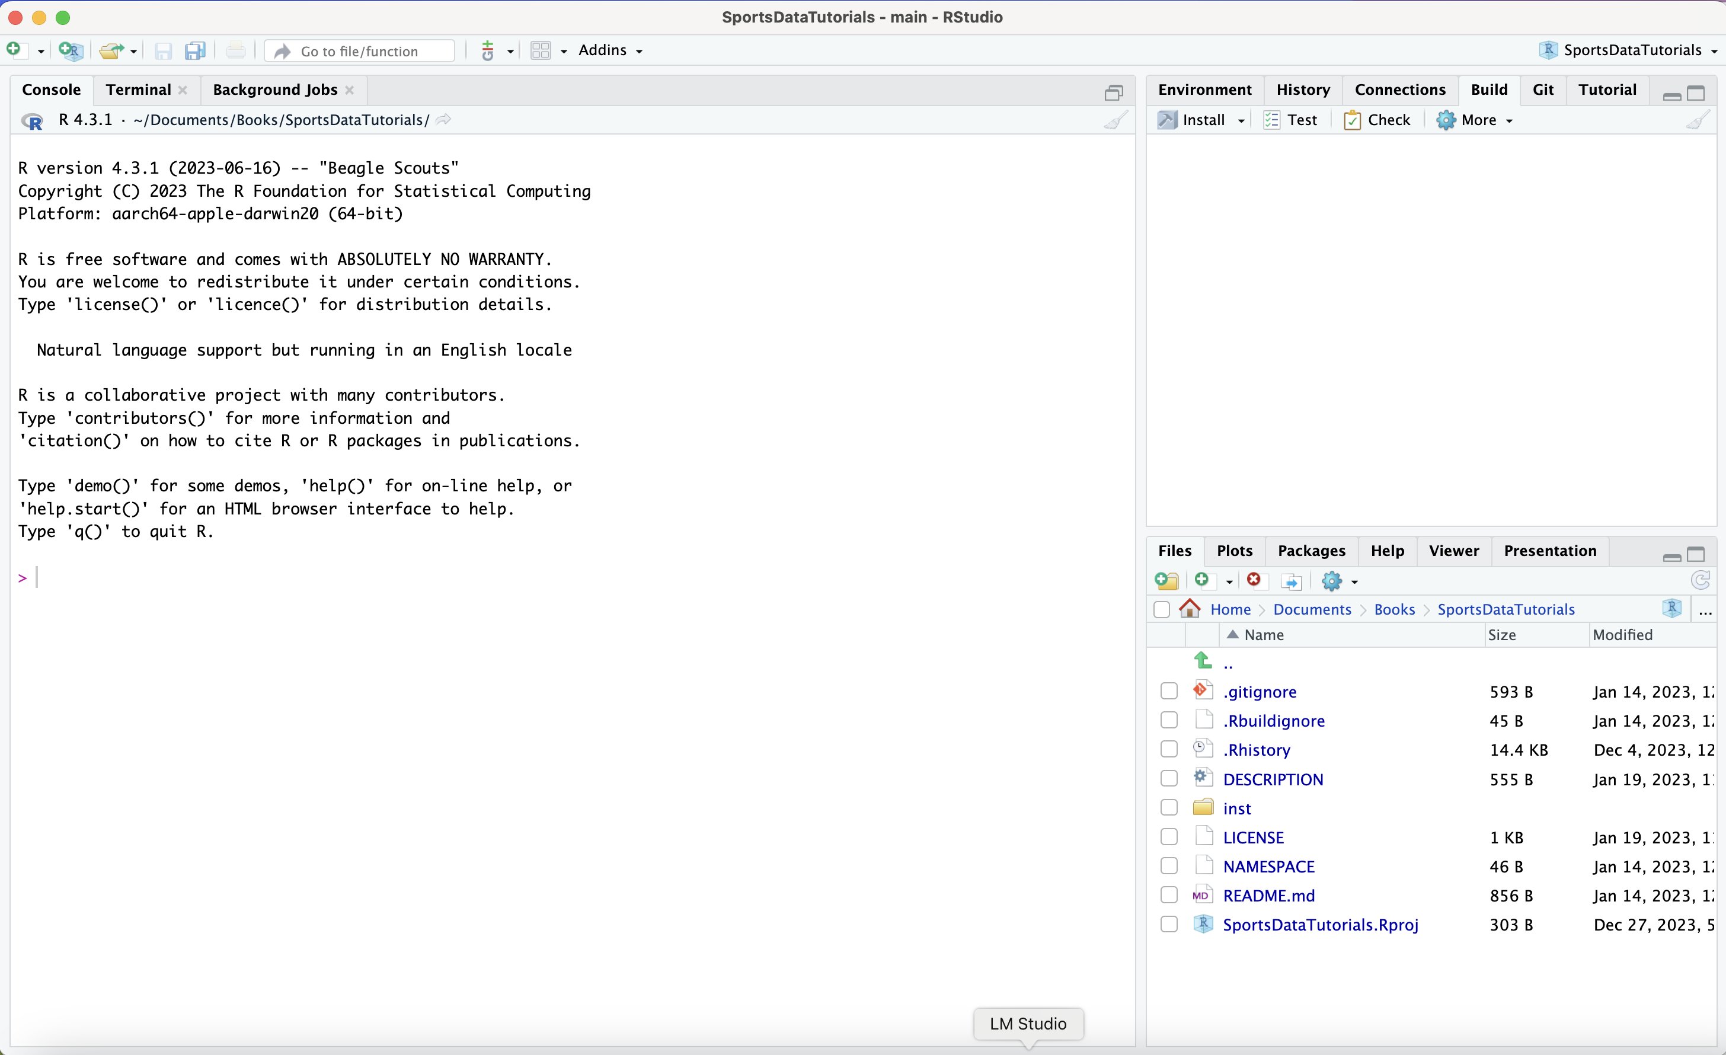Viewport: 1726px width, 1055px height.
Task: Tick the .Rhistory checkbox
Action: 1168,750
